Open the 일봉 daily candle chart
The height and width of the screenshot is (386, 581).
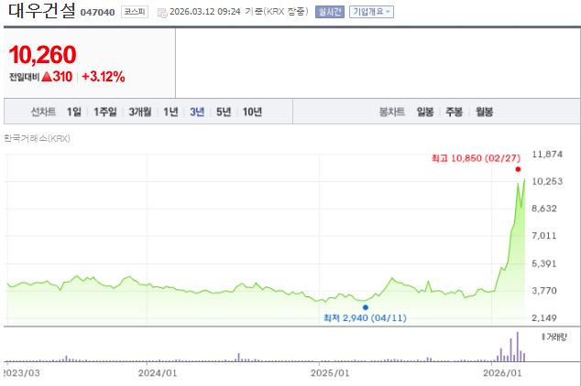(425, 112)
